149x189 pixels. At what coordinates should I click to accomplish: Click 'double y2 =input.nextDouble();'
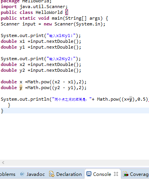pos(41,70)
